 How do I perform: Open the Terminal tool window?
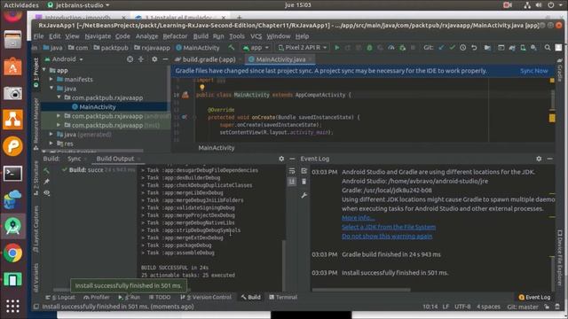coord(283,298)
